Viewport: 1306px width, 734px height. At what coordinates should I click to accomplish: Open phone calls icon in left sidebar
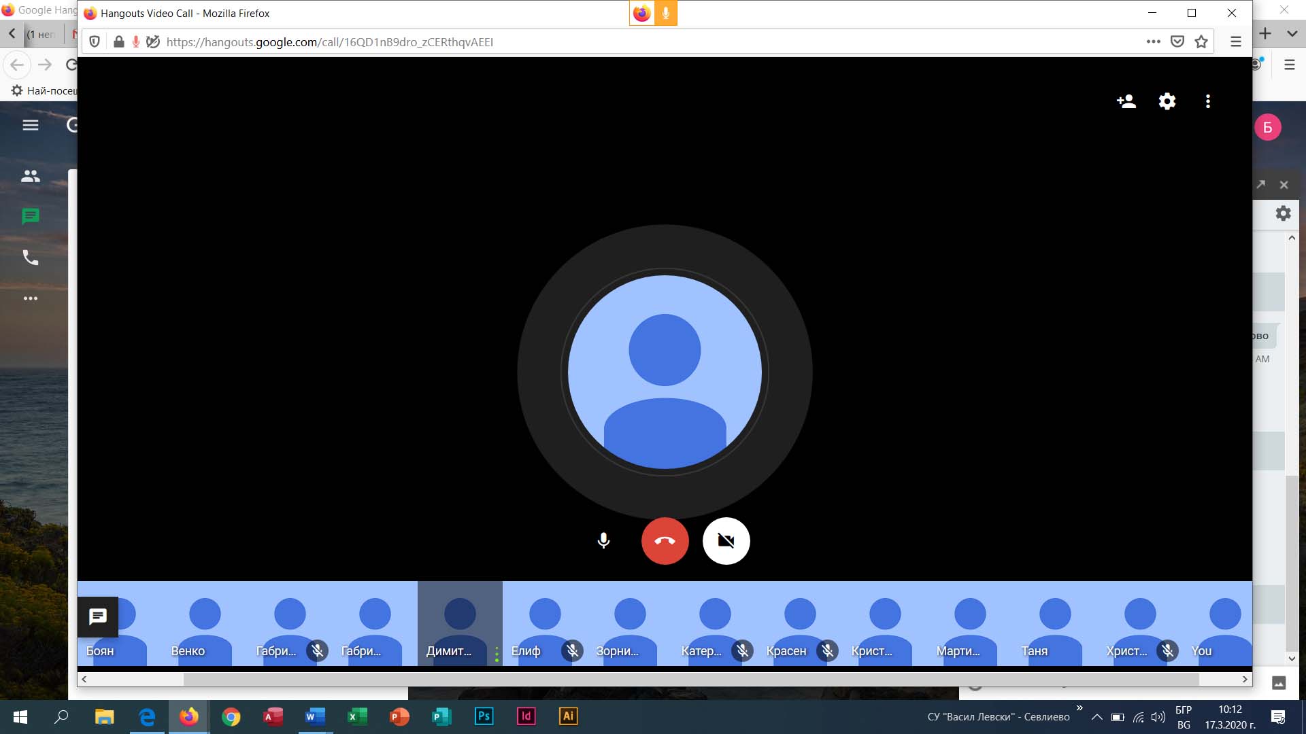[31, 258]
